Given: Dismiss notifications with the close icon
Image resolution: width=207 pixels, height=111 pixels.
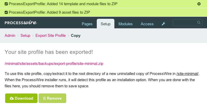Looking at the screenshot, I should click(x=199, y=4).
